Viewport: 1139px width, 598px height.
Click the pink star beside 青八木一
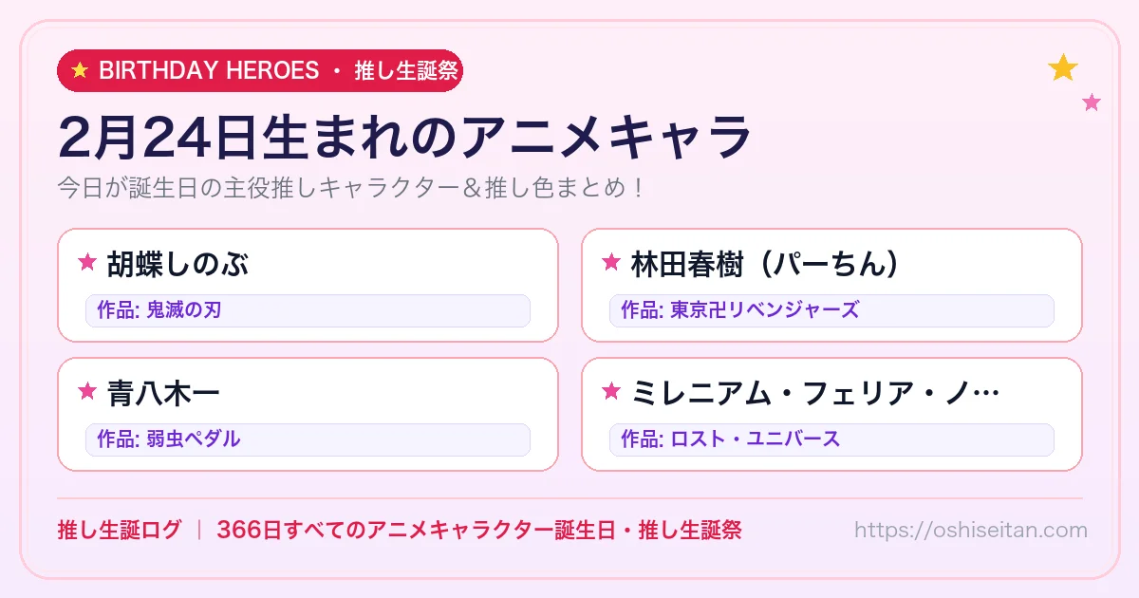[87, 391]
